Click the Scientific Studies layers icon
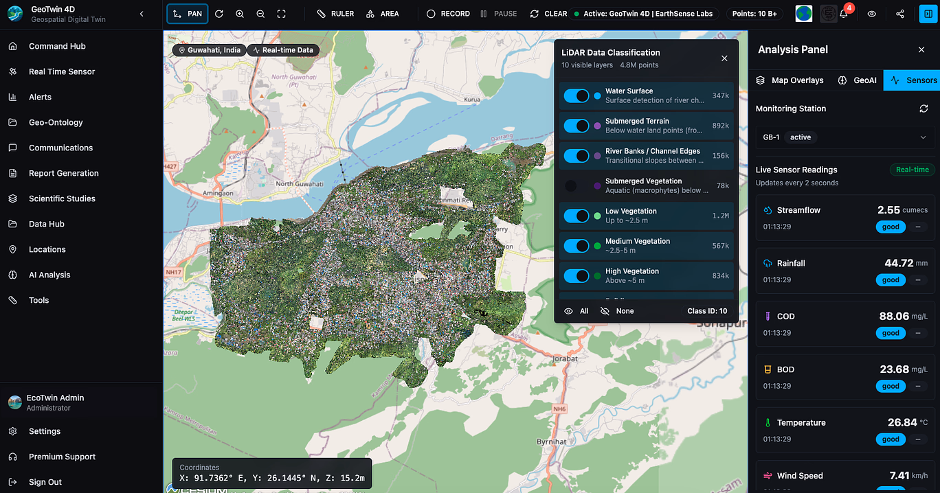This screenshot has height=493, width=940. (x=12, y=198)
